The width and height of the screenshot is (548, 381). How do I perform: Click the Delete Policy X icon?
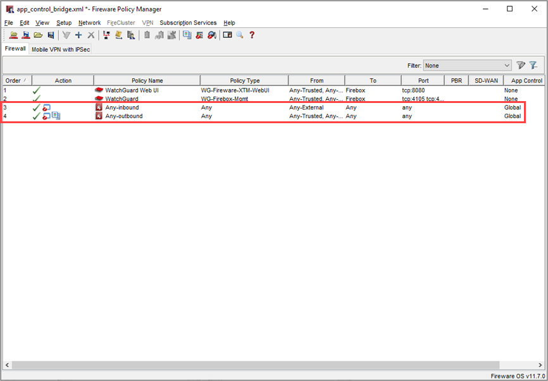(90, 35)
